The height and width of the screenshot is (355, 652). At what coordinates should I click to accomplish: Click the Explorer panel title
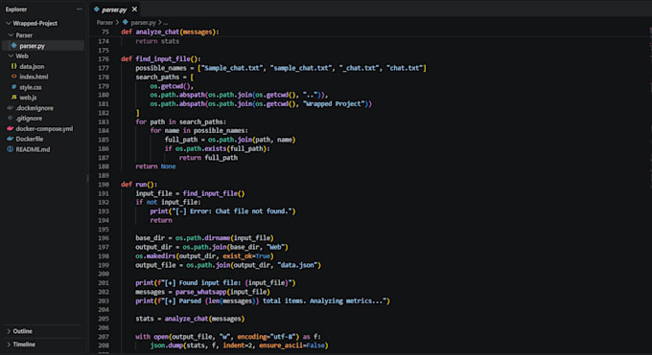point(16,10)
